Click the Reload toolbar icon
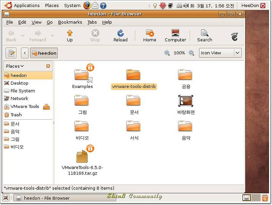 click(x=121, y=33)
